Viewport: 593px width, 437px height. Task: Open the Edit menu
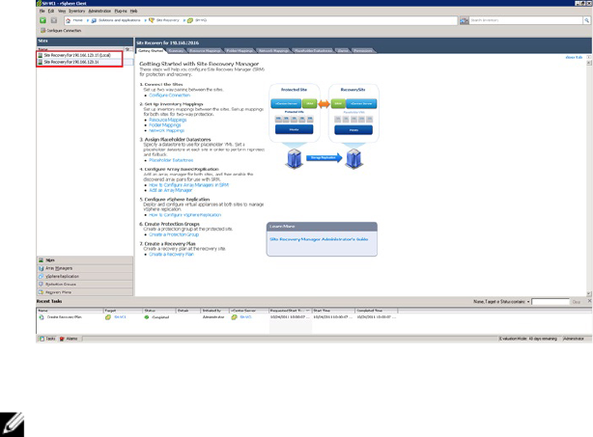51,11
